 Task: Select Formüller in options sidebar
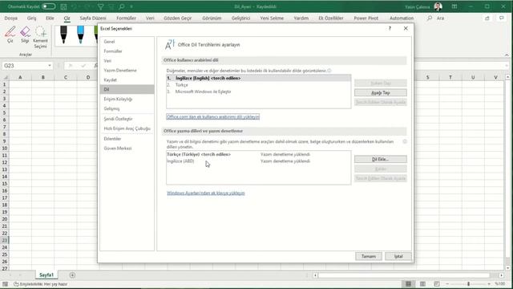[x=127, y=51]
